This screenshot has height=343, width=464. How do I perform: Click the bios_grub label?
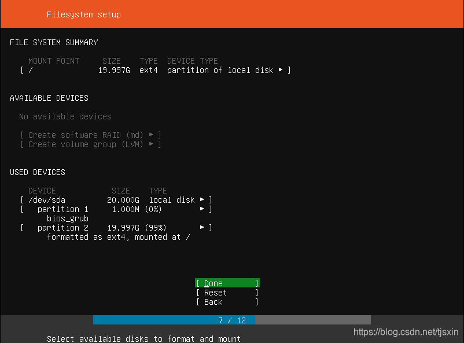point(68,218)
